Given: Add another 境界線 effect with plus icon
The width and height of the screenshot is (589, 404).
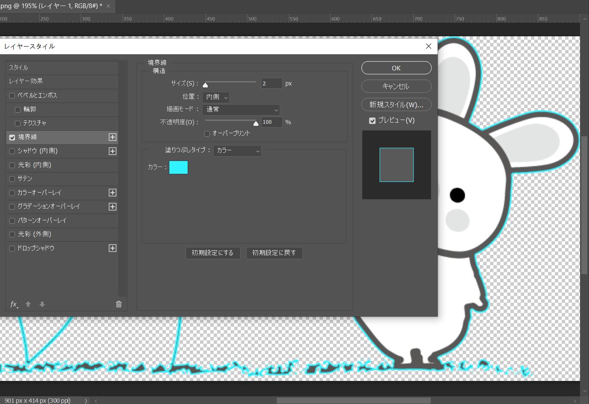Looking at the screenshot, I should pyautogui.click(x=113, y=137).
